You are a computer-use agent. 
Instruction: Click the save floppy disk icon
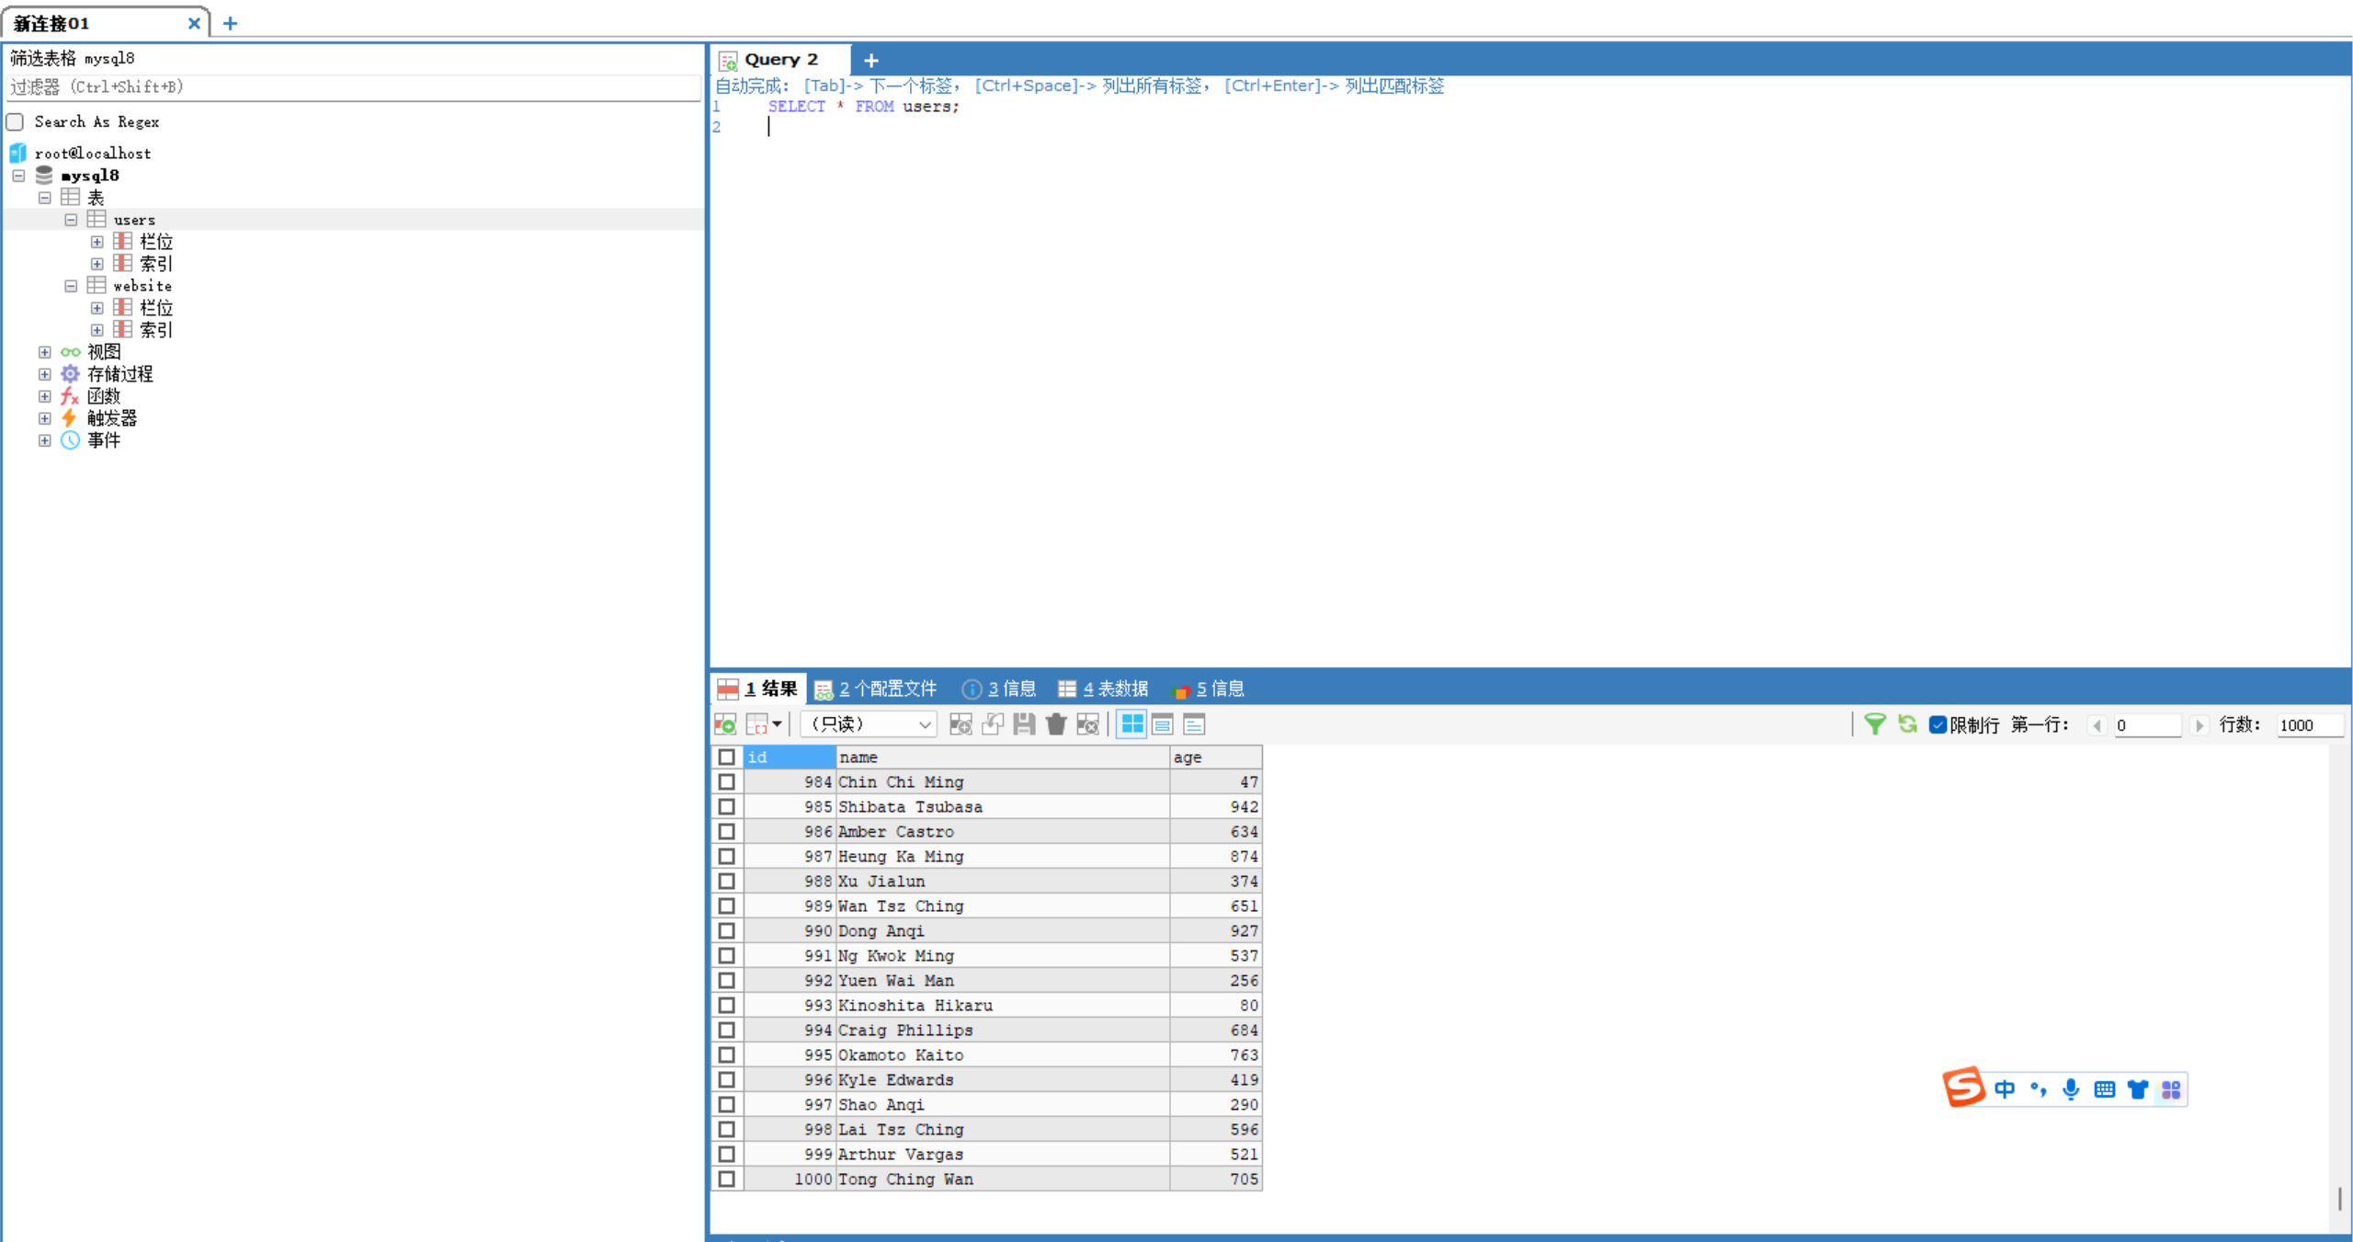point(1024,724)
